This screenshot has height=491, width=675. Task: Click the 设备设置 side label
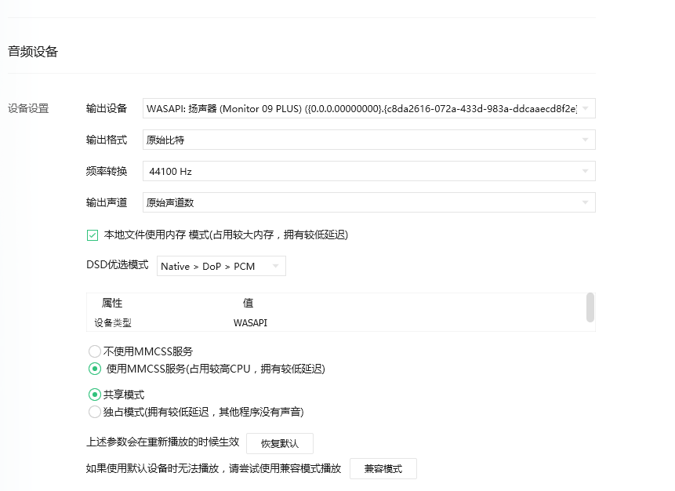(x=28, y=108)
